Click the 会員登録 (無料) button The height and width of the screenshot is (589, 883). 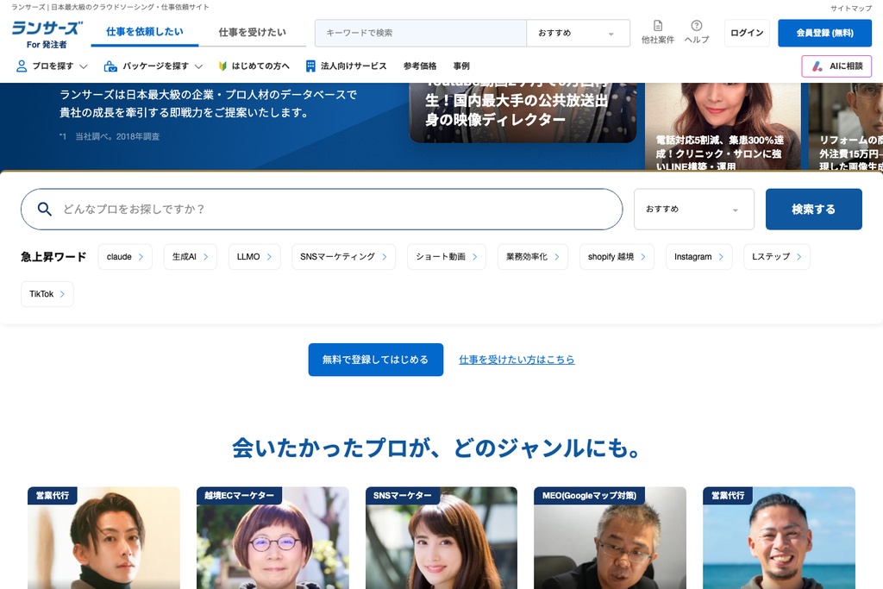[x=824, y=33]
